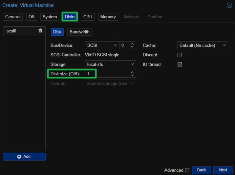Close the Create Virtual Machine dialog
This screenshot has width=235, height=175.
click(229, 5)
